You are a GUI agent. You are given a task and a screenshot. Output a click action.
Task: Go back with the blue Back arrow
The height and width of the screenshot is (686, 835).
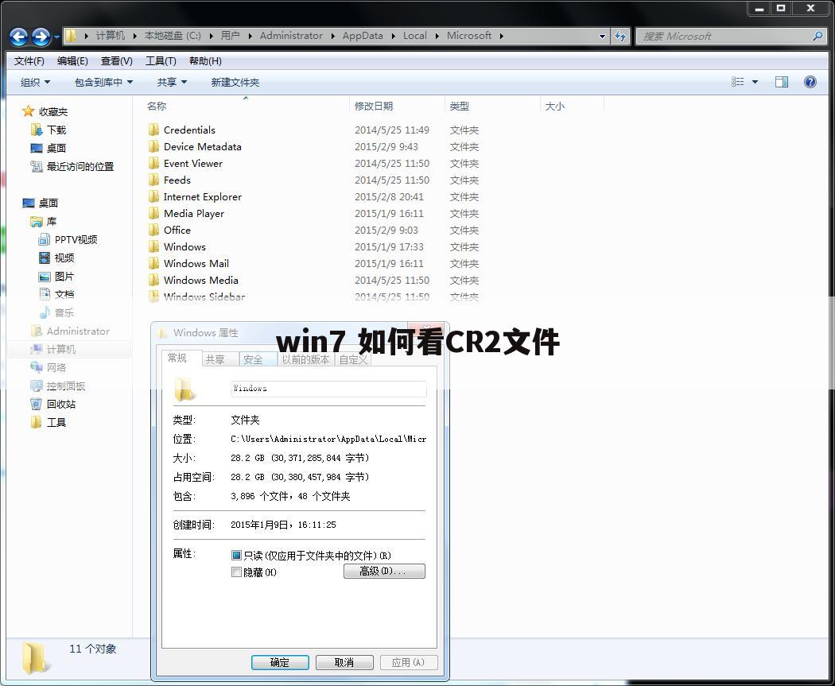[18, 37]
